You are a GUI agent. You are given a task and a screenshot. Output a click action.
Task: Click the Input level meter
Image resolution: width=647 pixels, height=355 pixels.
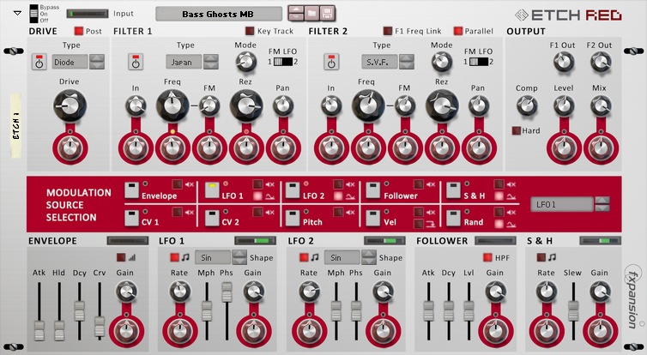pyautogui.click(x=87, y=14)
